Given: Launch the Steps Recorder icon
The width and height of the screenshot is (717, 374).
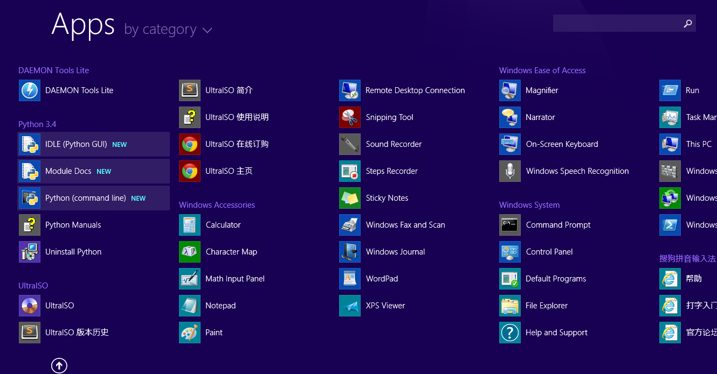Looking at the screenshot, I should coord(350,171).
